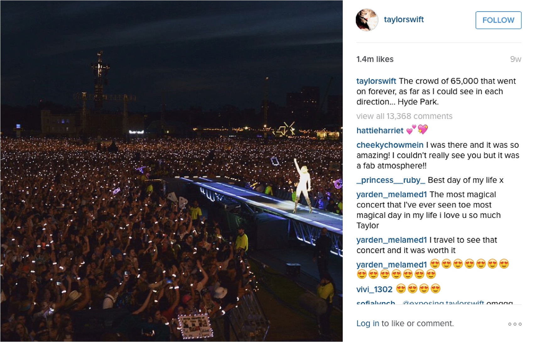The image size is (534, 342).
Task: Click the concert photo of the crowd
Action: coord(172,171)
